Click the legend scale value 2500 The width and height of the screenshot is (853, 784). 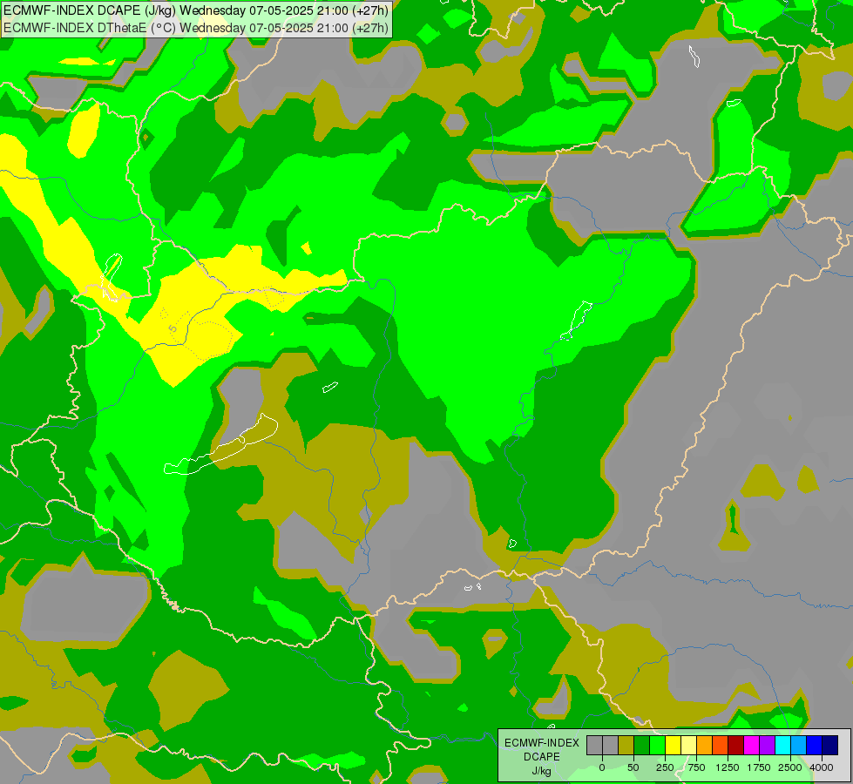pyautogui.click(x=790, y=767)
